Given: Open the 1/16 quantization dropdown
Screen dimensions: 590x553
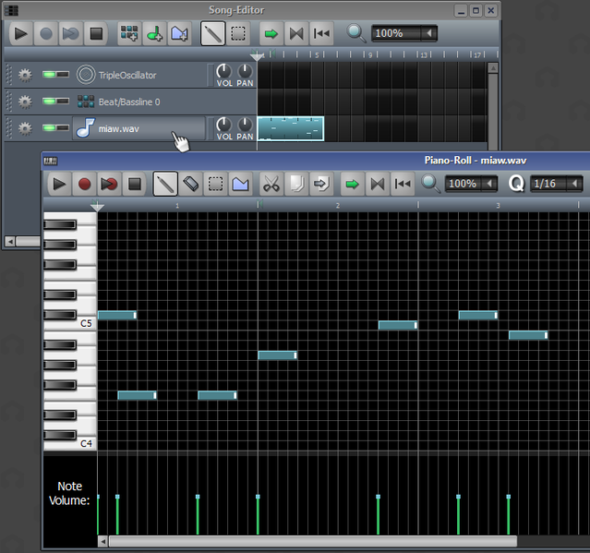Looking at the screenshot, I should click(557, 184).
